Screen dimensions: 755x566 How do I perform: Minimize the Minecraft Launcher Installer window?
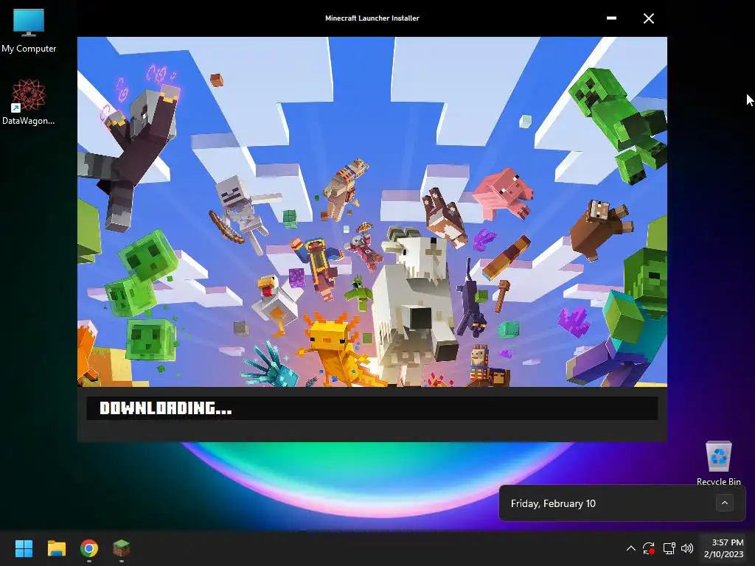pyautogui.click(x=611, y=18)
